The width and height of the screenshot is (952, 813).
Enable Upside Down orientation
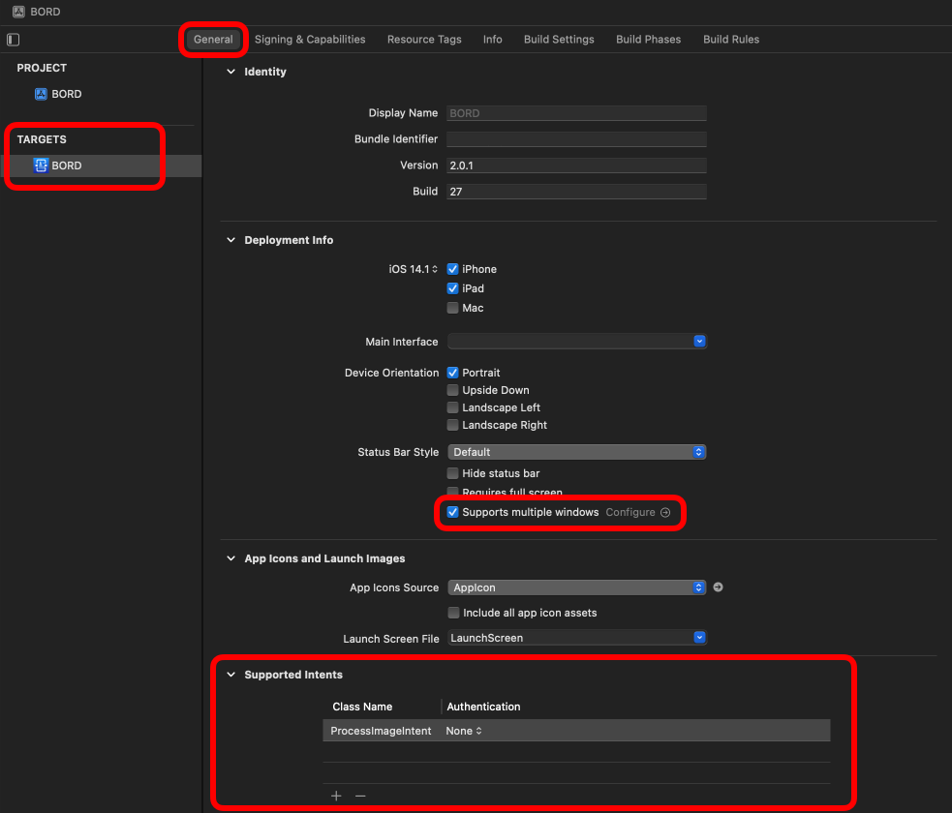(x=452, y=390)
